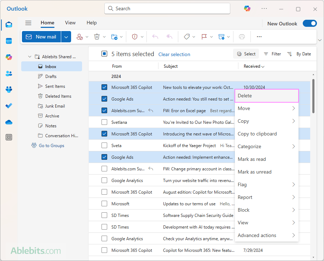Switch to the View ribbon tab
Screen dimensions: 324x261
tap(70, 23)
